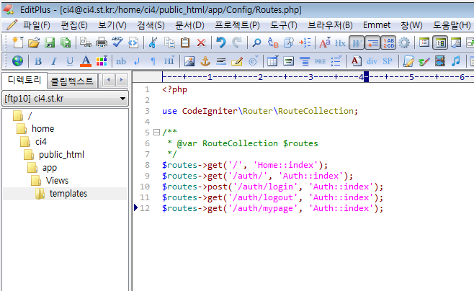Open the table insert dropdown icon
Screen dimensions: 474x291
pos(273,61)
